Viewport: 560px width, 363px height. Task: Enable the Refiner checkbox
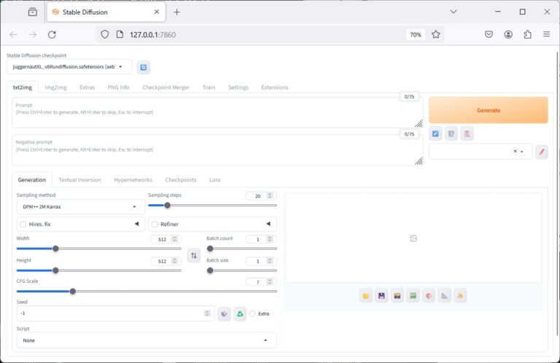(155, 225)
